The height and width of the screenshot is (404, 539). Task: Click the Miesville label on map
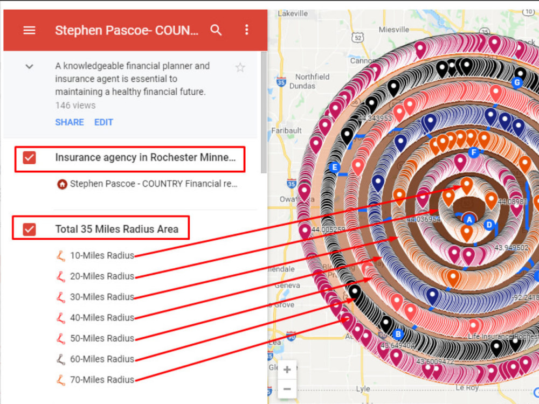[x=394, y=30]
